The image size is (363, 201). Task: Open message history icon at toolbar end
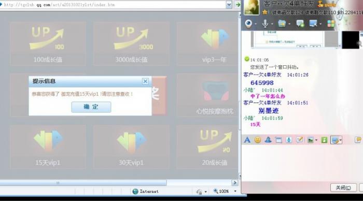tap(358, 140)
